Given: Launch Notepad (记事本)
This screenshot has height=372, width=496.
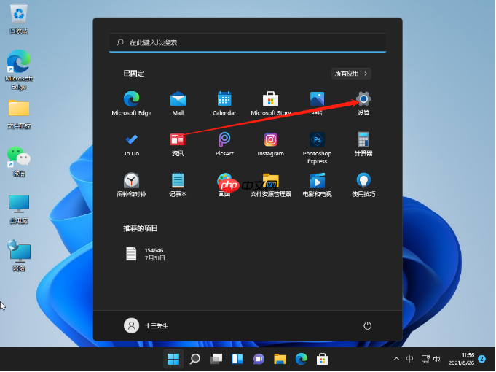Looking at the screenshot, I should pos(178,185).
